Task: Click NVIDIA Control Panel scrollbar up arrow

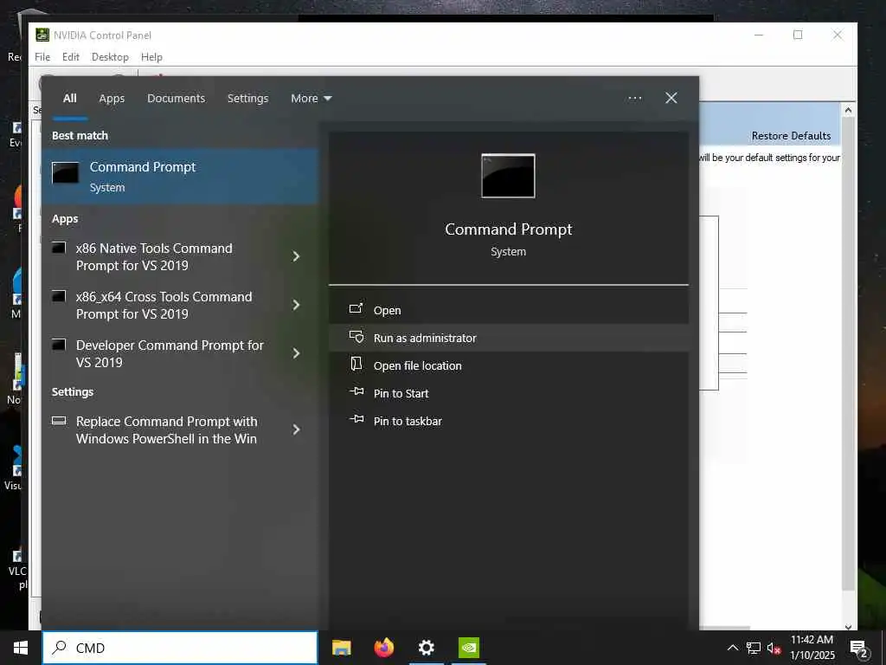Action: click(x=848, y=110)
